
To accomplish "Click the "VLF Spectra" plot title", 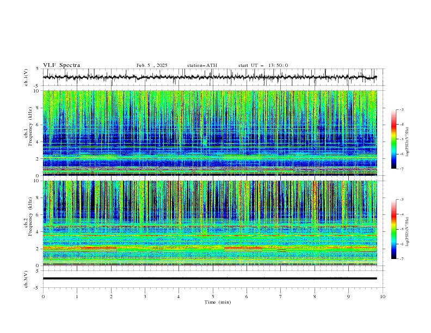I will 61,65.
